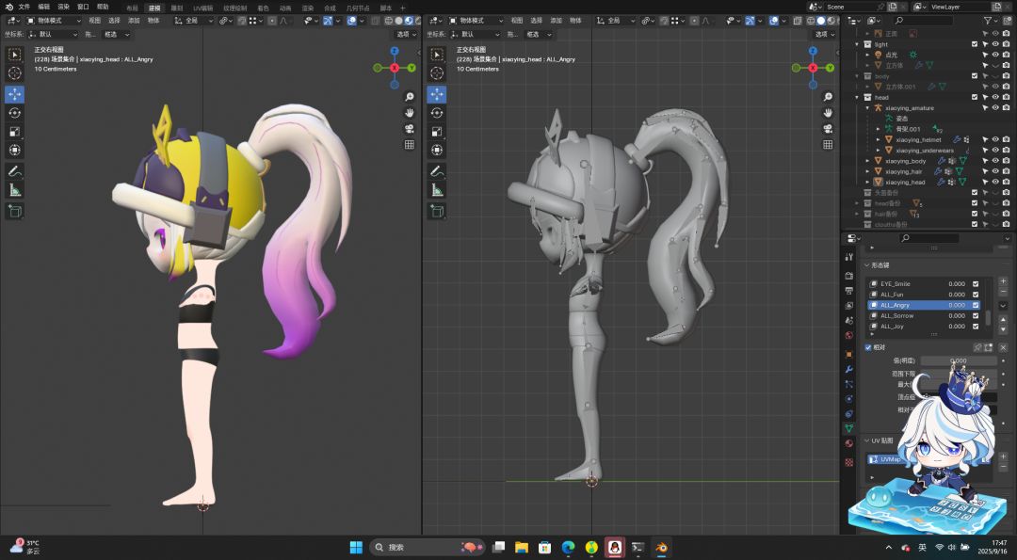
Task: Open the Modifiers wrench properties tab
Action: [849, 369]
